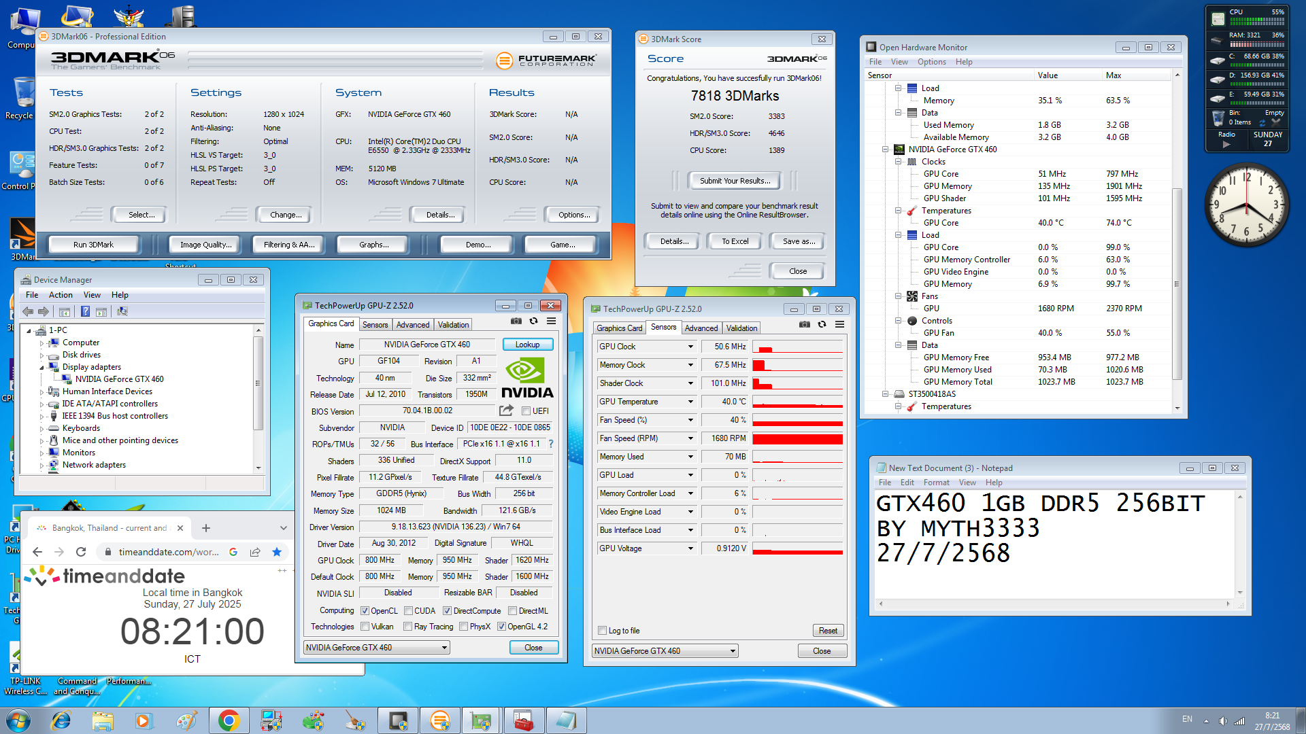Click the Google icon in Chrome address bar
1306x734 pixels.
[233, 552]
